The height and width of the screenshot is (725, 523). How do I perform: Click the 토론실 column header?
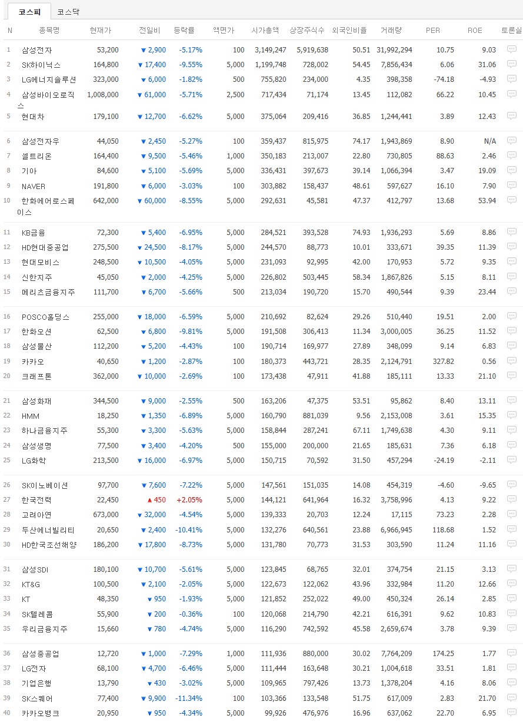pyautogui.click(x=511, y=30)
